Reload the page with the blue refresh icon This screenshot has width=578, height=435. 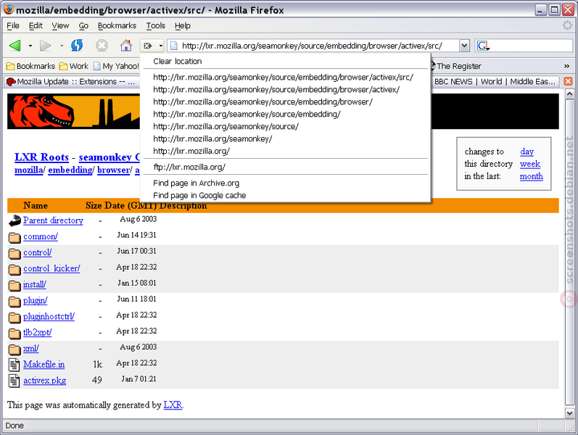pyautogui.click(x=77, y=46)
